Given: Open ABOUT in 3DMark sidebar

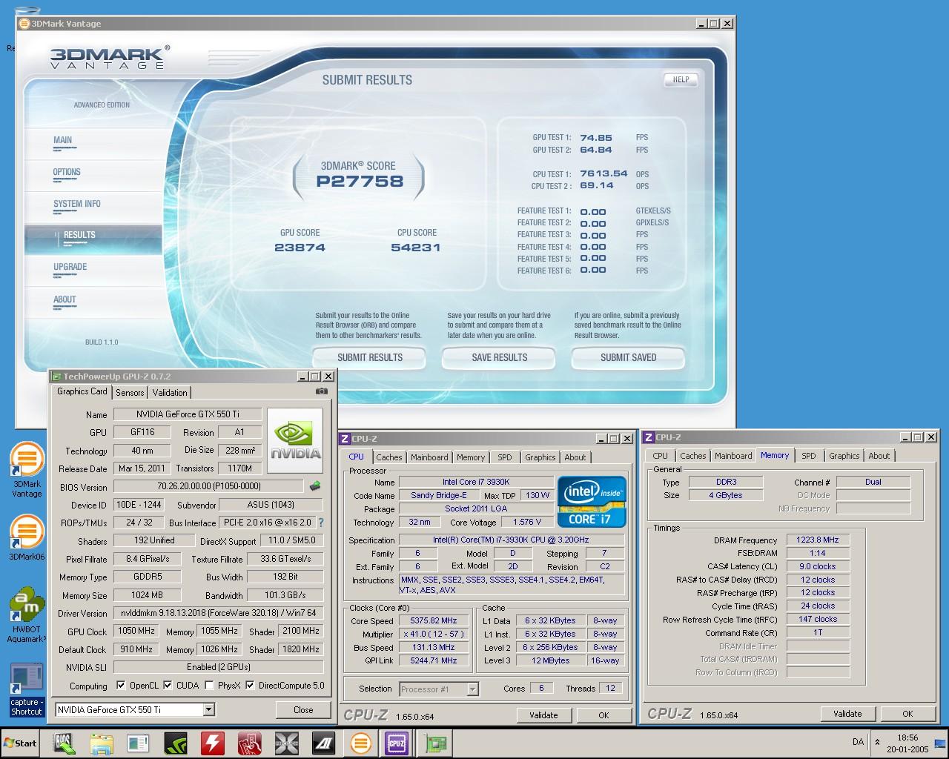Looking at the screenshot, I should coord(65,299).
